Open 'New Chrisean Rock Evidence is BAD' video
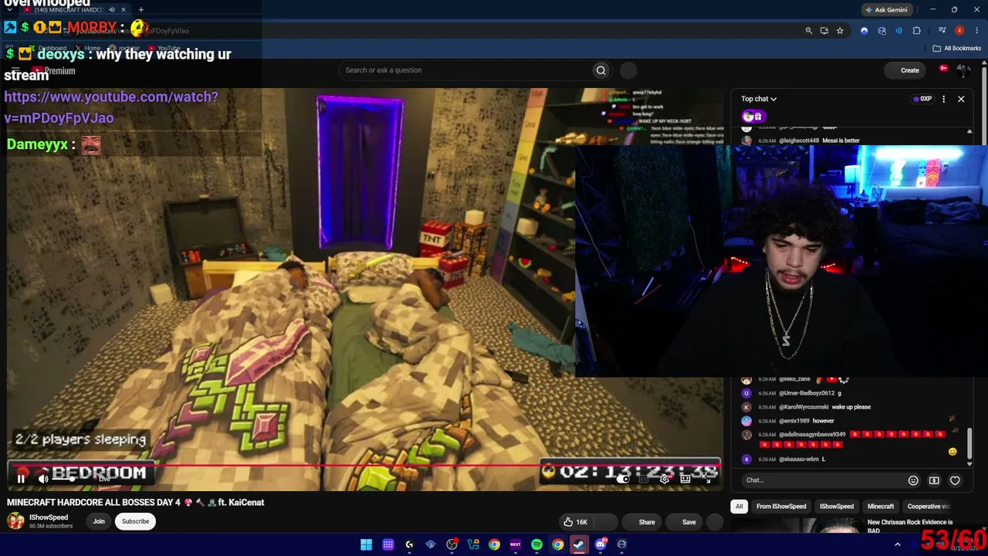This screenshot has height=556, width=988. coord(910,526)
